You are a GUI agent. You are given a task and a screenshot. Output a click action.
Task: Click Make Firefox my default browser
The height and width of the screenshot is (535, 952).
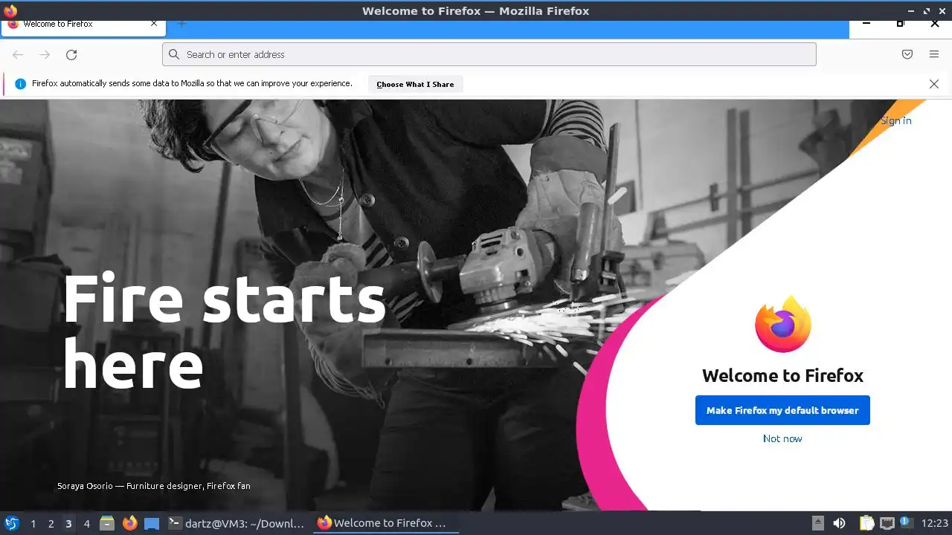point(782,410)
